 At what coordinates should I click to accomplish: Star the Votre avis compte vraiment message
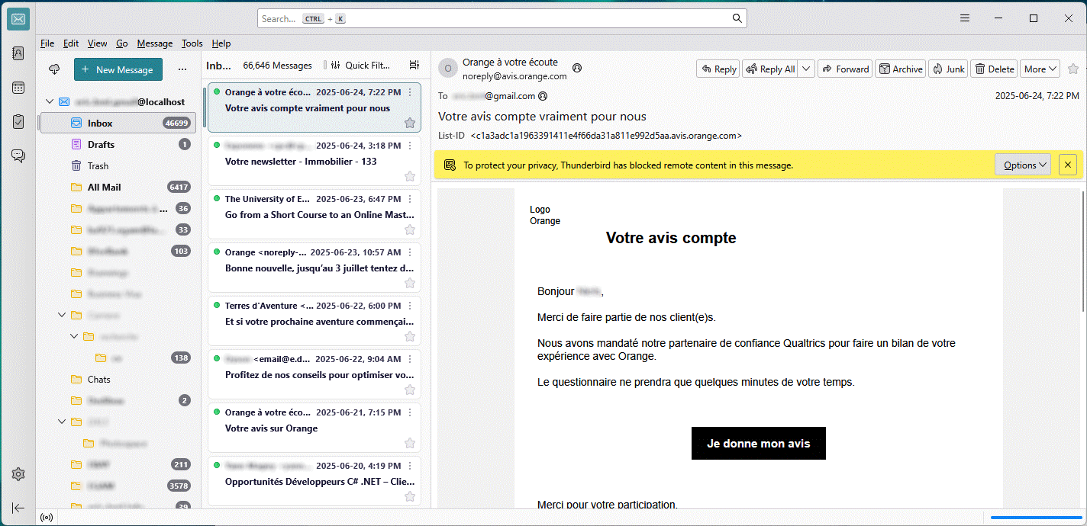410,123
